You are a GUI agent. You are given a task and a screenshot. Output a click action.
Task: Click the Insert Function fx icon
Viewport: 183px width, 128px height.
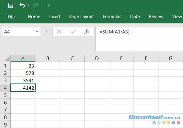87,32
